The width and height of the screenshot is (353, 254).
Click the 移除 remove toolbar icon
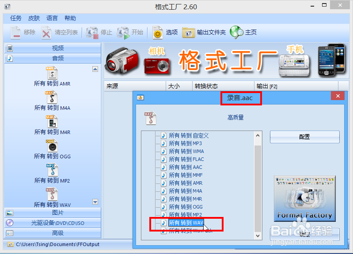click(x=16, y=33)
